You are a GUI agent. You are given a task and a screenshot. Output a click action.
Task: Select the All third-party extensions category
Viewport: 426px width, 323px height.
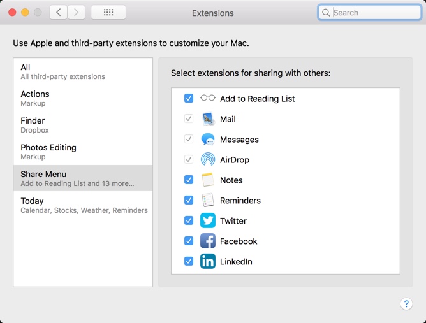tap(83, 71)
